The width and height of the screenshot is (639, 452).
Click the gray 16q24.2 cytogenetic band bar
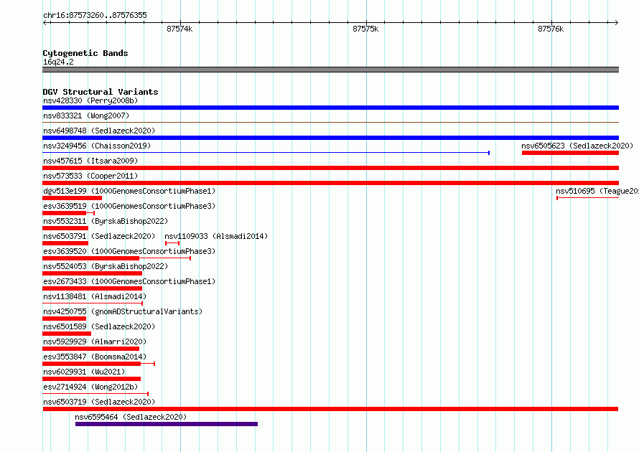click(330, 70)
